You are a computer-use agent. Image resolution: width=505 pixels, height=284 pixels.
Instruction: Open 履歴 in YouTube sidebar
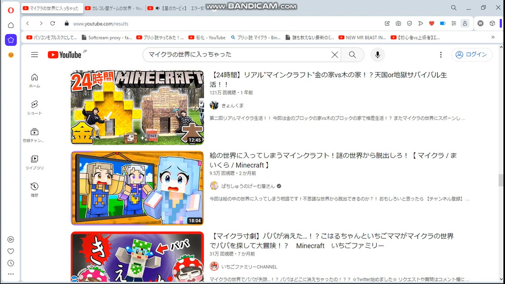tap(35, 190)
